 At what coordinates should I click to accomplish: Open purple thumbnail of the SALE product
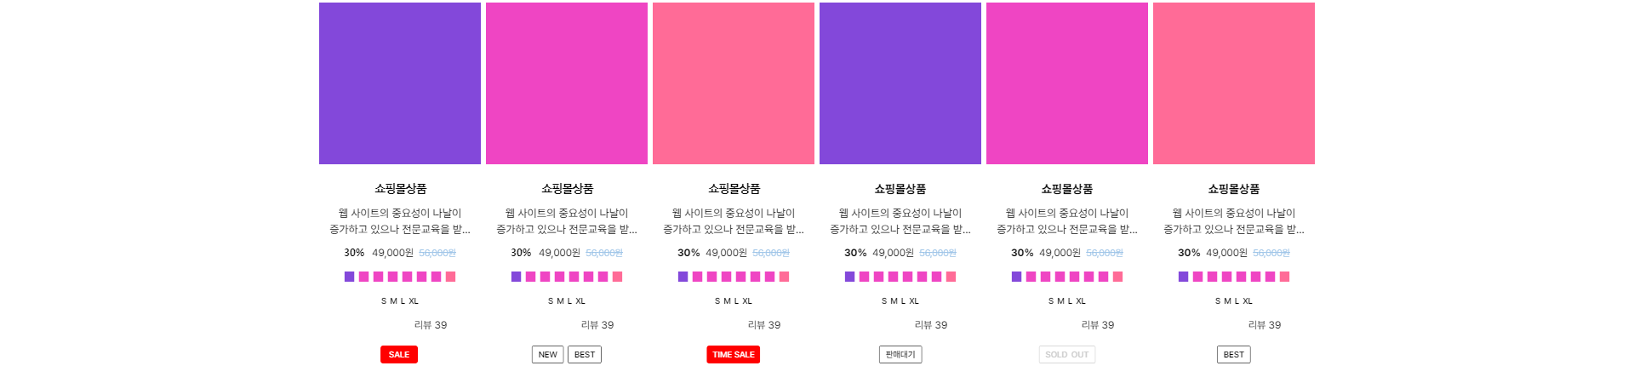[x=400, y=83]
